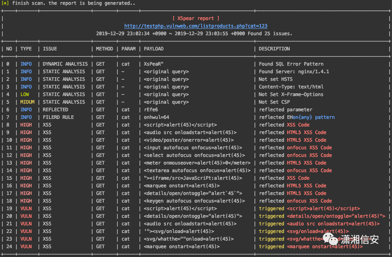This screenshot has height=257, width=392.
Task: Select 'Not Set CSP' description
Action: pos(274,102)
